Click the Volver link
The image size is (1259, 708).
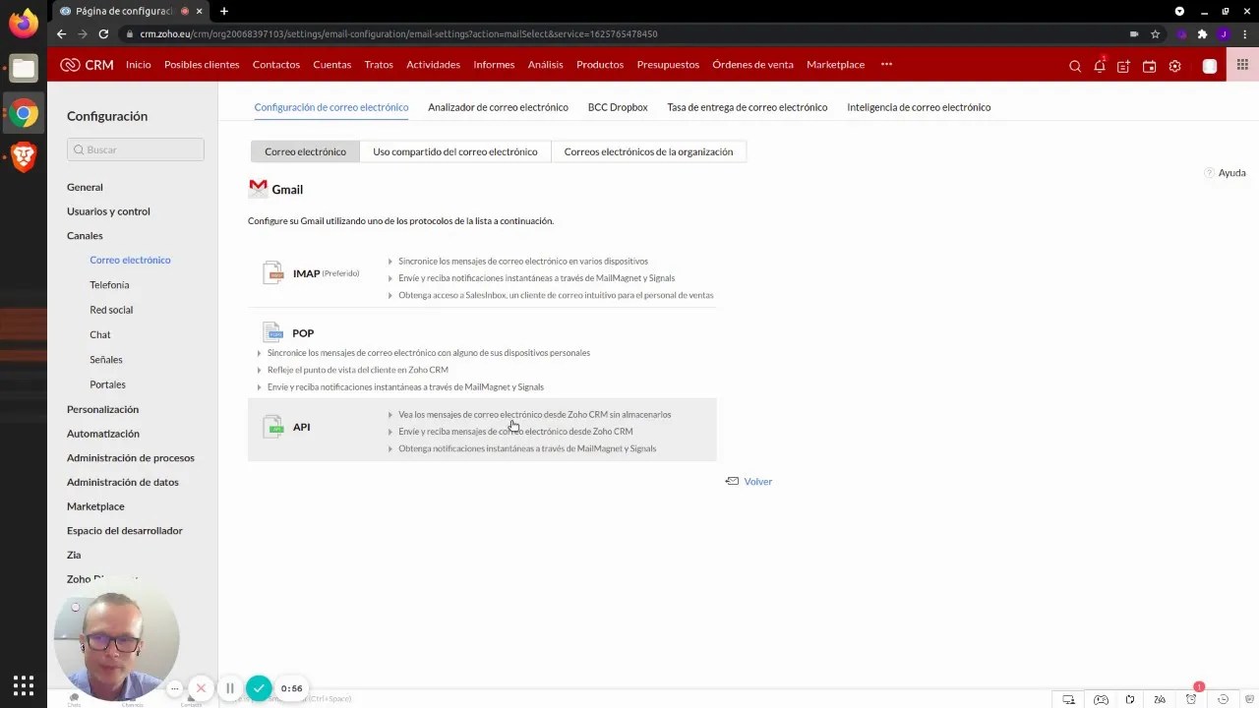point(757,481)
